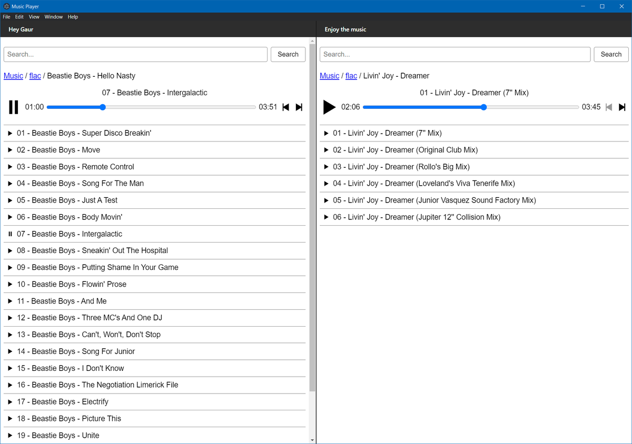Play icon next to 12 - Three MC's And One DJ
The height and width of the screenshot is (444, 632).
coord(10,318)
